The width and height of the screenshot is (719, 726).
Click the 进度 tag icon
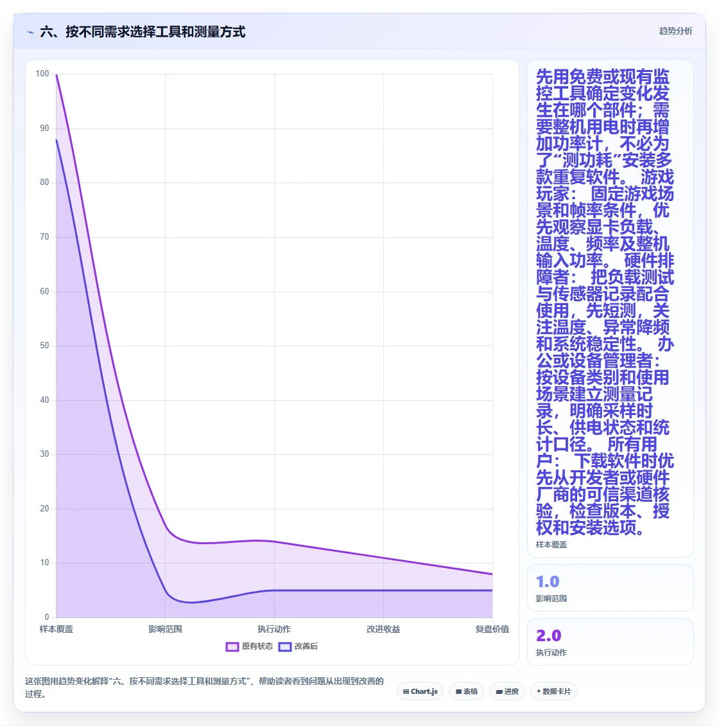pos(499,691)
